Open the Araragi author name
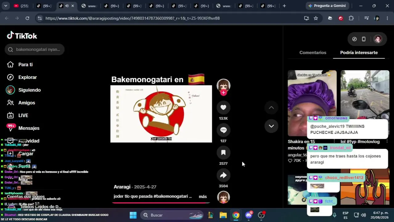The height and width of the screenshot is (222, 394). tap(122, 187)
